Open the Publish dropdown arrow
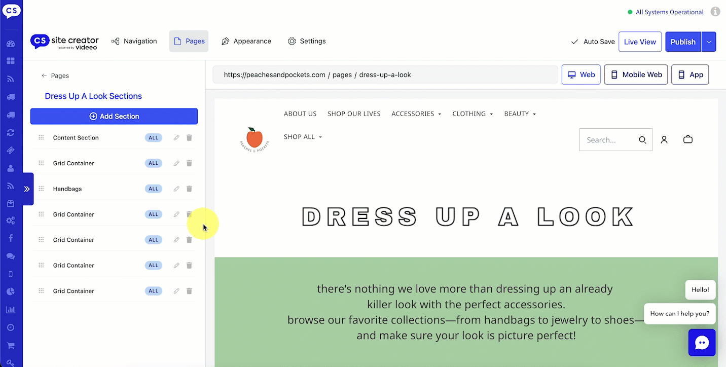The height and width of the screenshot is (367, 726). (x=709, y=42)
